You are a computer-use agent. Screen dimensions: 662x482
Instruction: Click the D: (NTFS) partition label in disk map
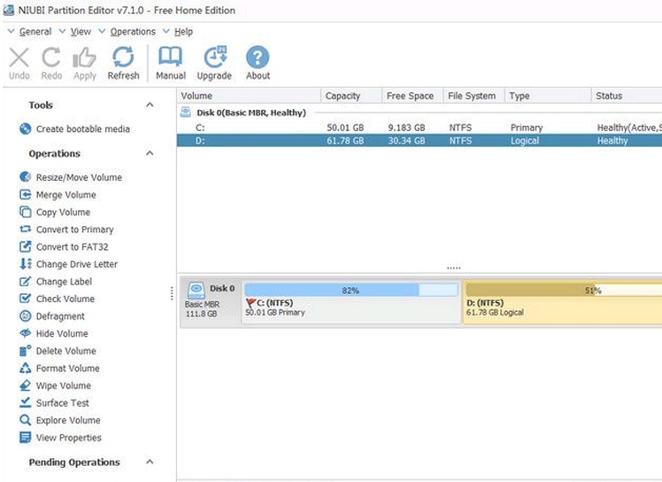pos(485,303)
